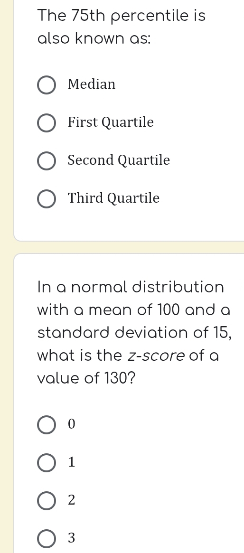Pick radio circle for z-score 3

(x=46, y=539)
